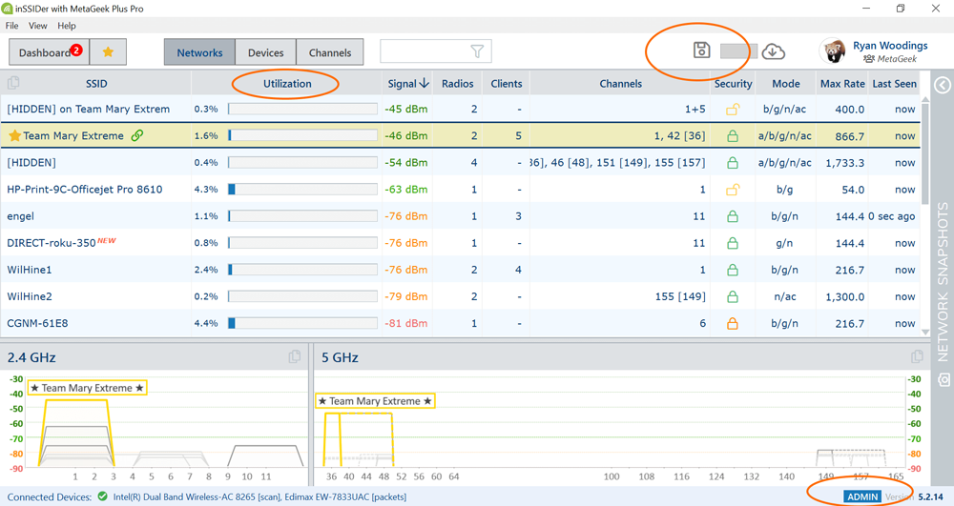Copy the 5 GHz graph
Image resolution: width=954 pixels, height=506 pixels.
(x=917, y=357)
